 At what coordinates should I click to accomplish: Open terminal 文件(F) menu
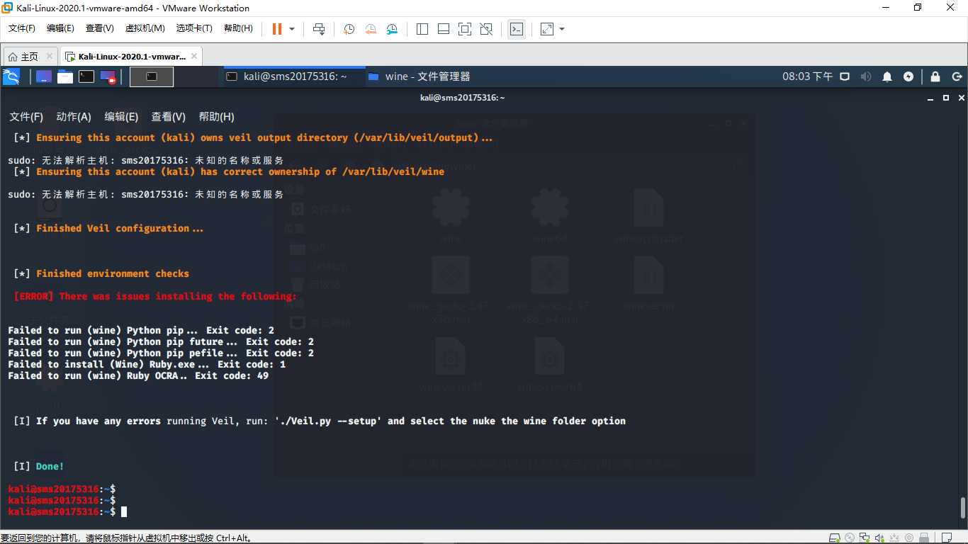tap(26, 117)
